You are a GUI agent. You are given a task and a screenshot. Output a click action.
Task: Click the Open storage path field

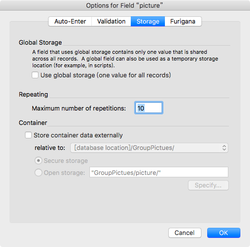[x=159, y=172]
